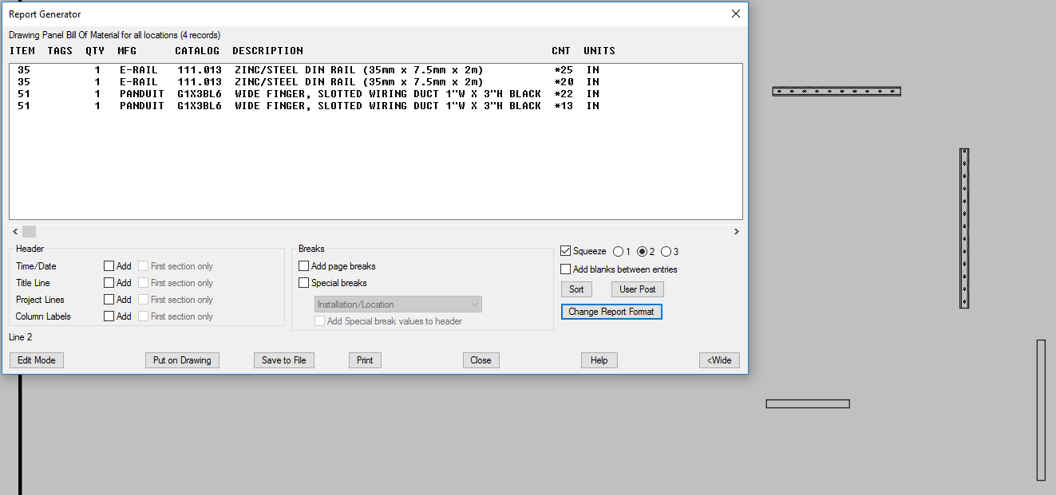1056x495 pixels.
Task: Select horizontal DIN rail in drawing
Action: tap(836, 92)
